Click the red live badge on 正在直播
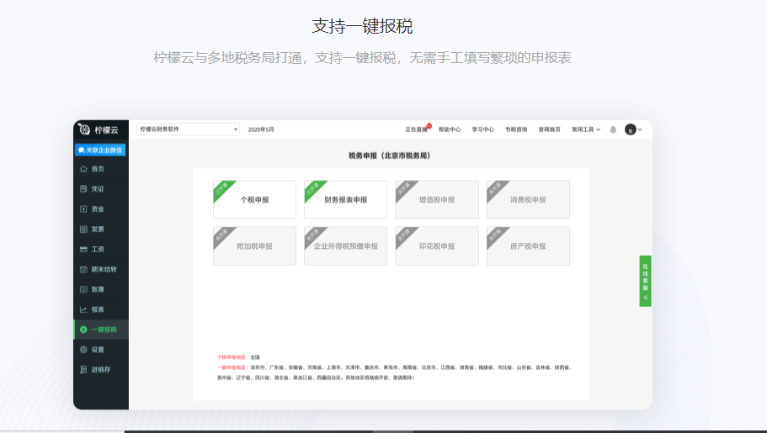 [x=429, y=125]
